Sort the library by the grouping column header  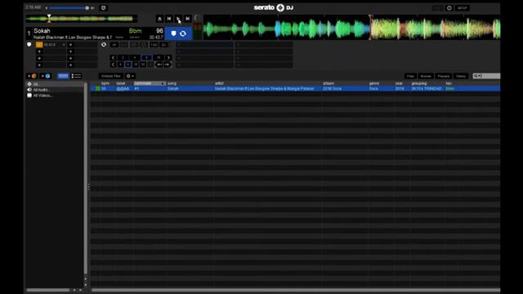click(419, 83)
